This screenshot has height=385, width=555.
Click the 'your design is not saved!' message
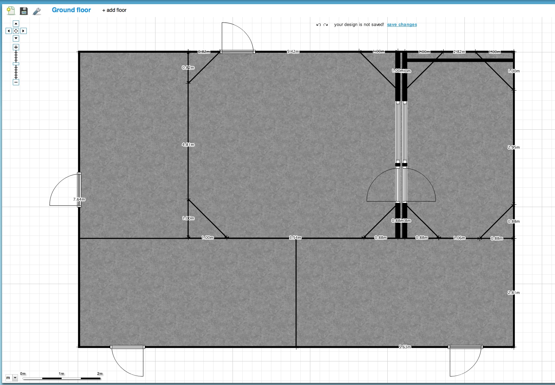(359, 25)
